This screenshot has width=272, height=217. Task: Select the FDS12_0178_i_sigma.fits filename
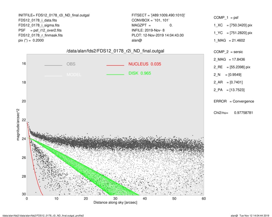point(39,25)
